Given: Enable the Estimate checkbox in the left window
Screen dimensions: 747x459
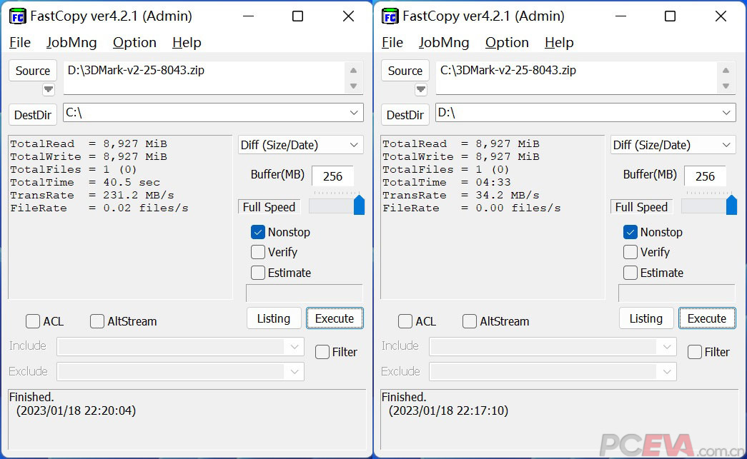Looking at the screenshot, I should click(258, 273).
